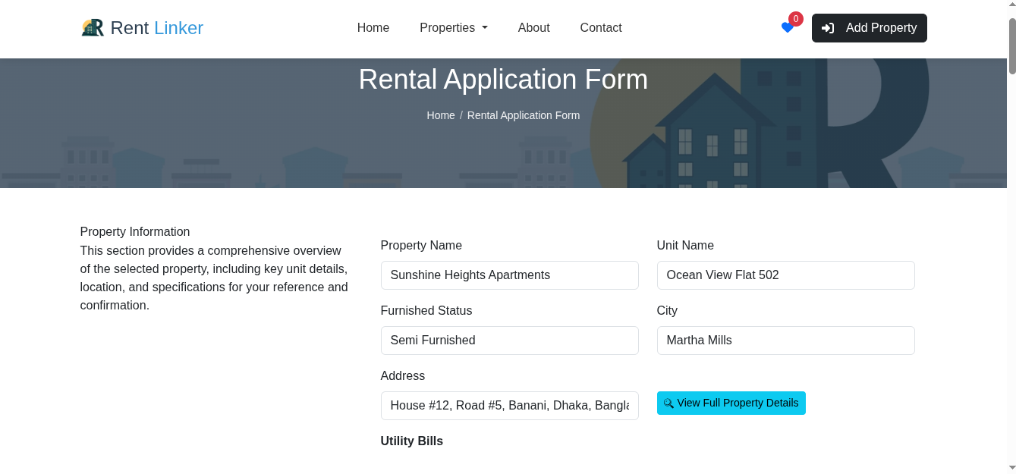The height and width of the screenshot is (474, 1016).
Task: Click the blue heart wishlist icon
Action: pos(788,28)
